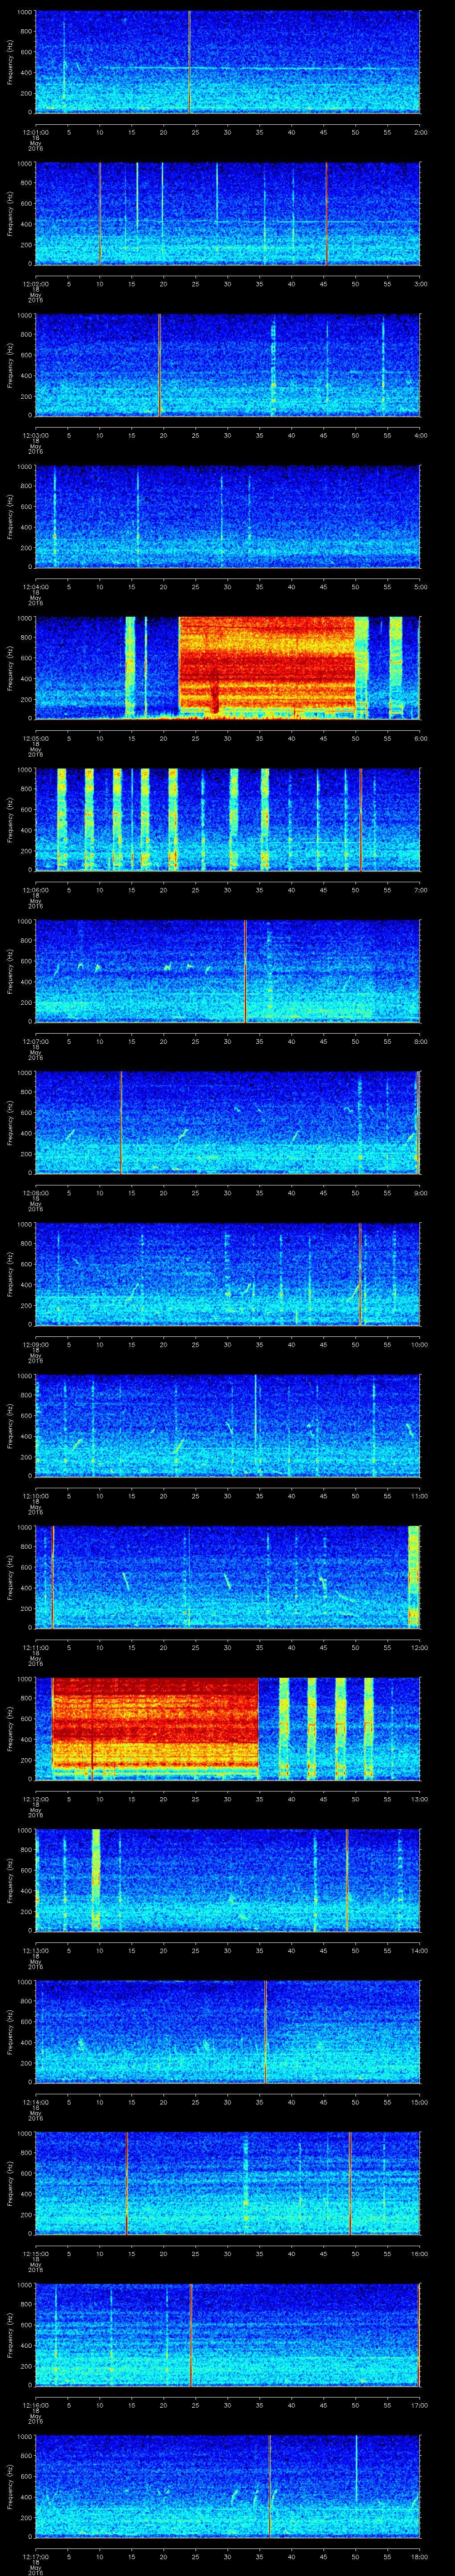Select the spectrogram panel starting at 12:04:00

(228, 516)
